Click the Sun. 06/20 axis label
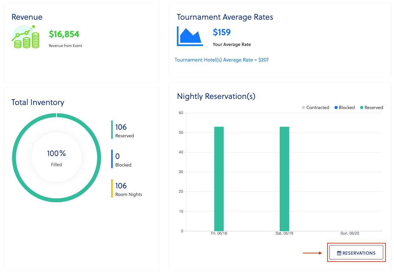 [x=350, y=233]
